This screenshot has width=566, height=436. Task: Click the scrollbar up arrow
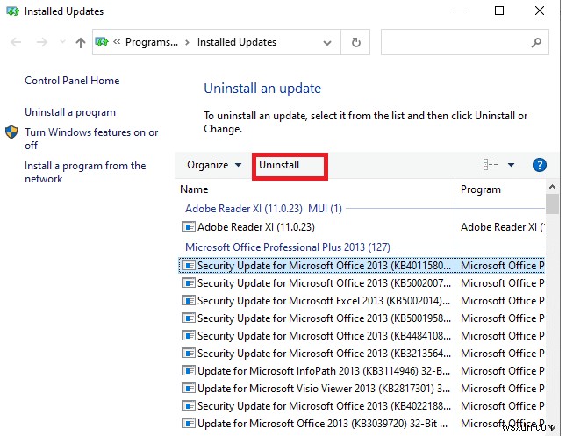pyautogui.click(x=552, y=187)
